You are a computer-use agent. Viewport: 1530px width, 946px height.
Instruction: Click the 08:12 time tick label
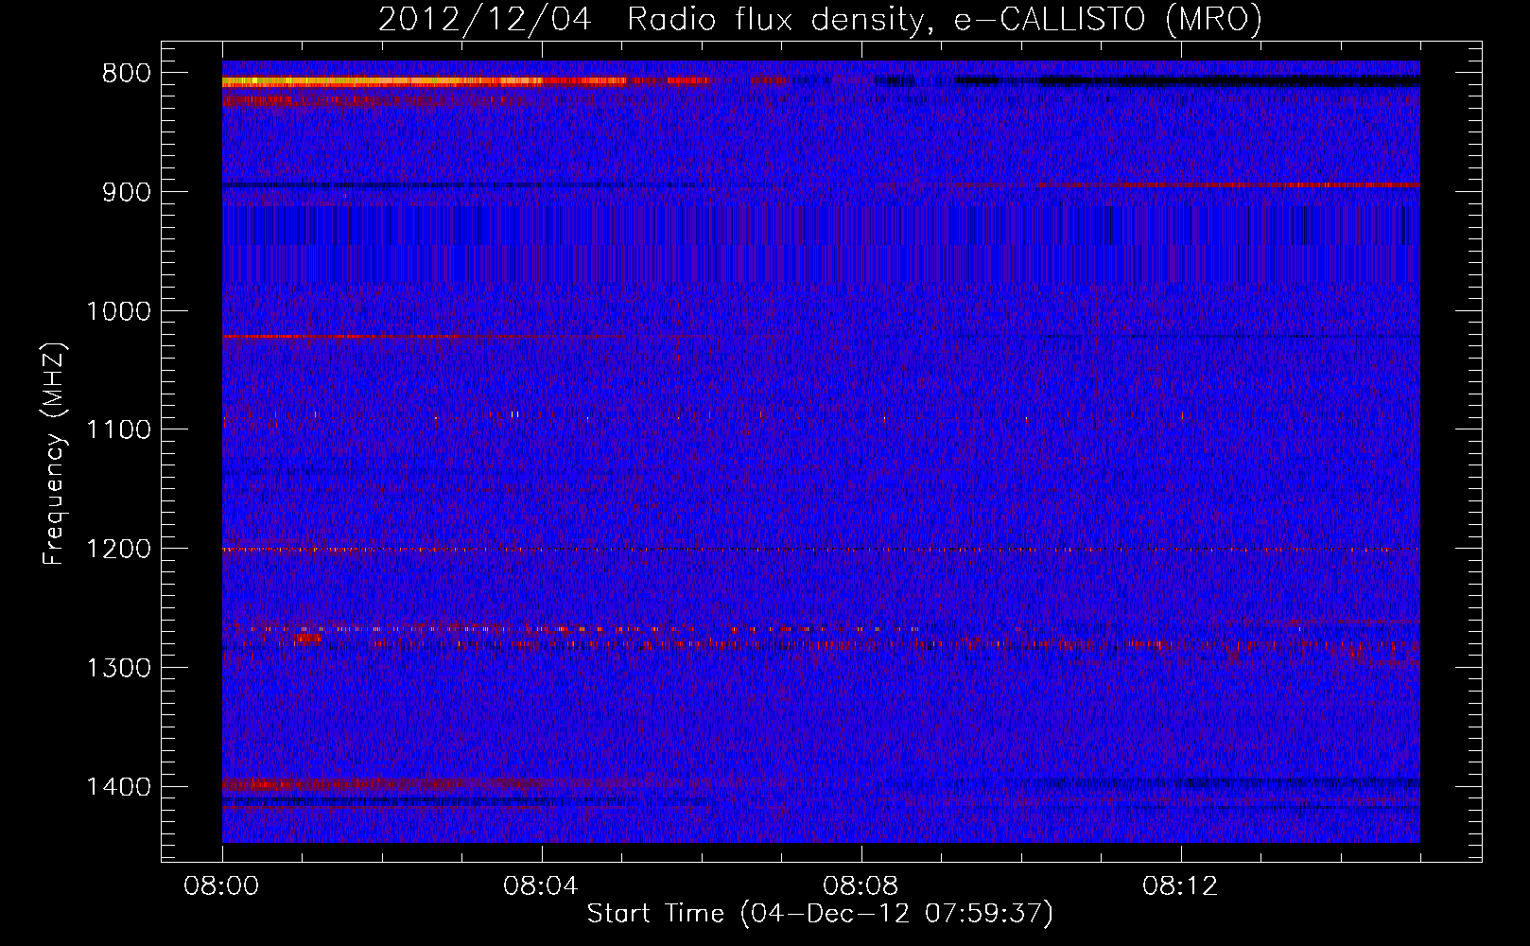pos(1180,886)
